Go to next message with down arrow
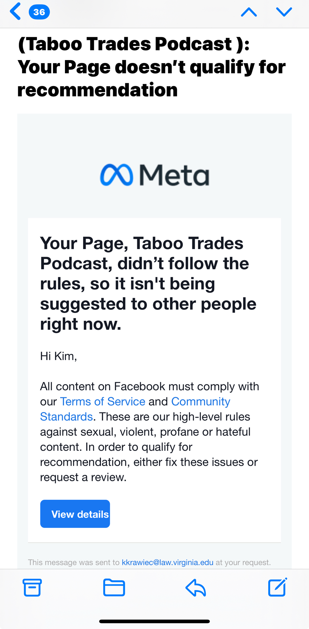The image size is (309, 629). 284,12
